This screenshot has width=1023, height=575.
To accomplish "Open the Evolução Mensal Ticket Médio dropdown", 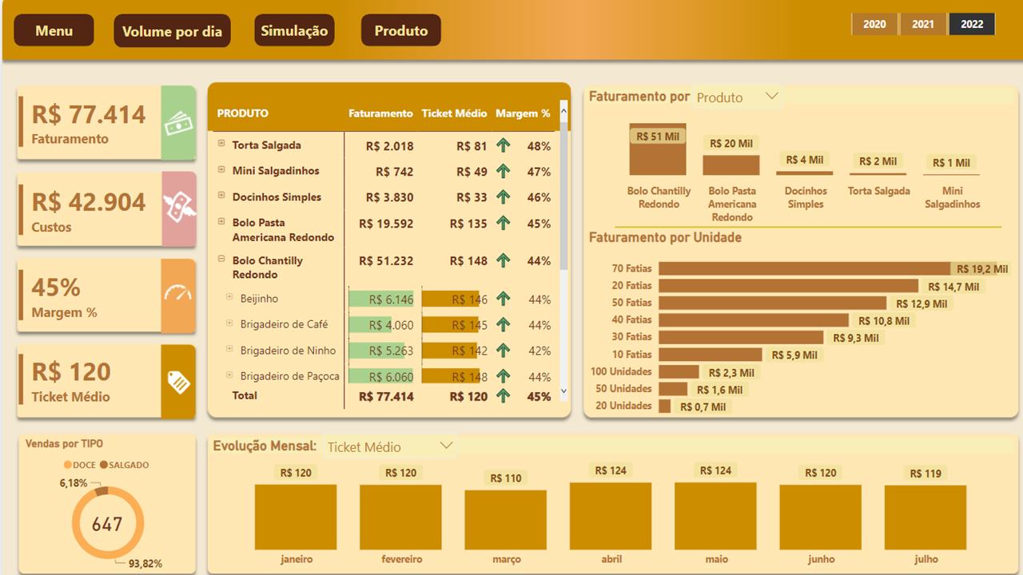I will tap(446, 446).
